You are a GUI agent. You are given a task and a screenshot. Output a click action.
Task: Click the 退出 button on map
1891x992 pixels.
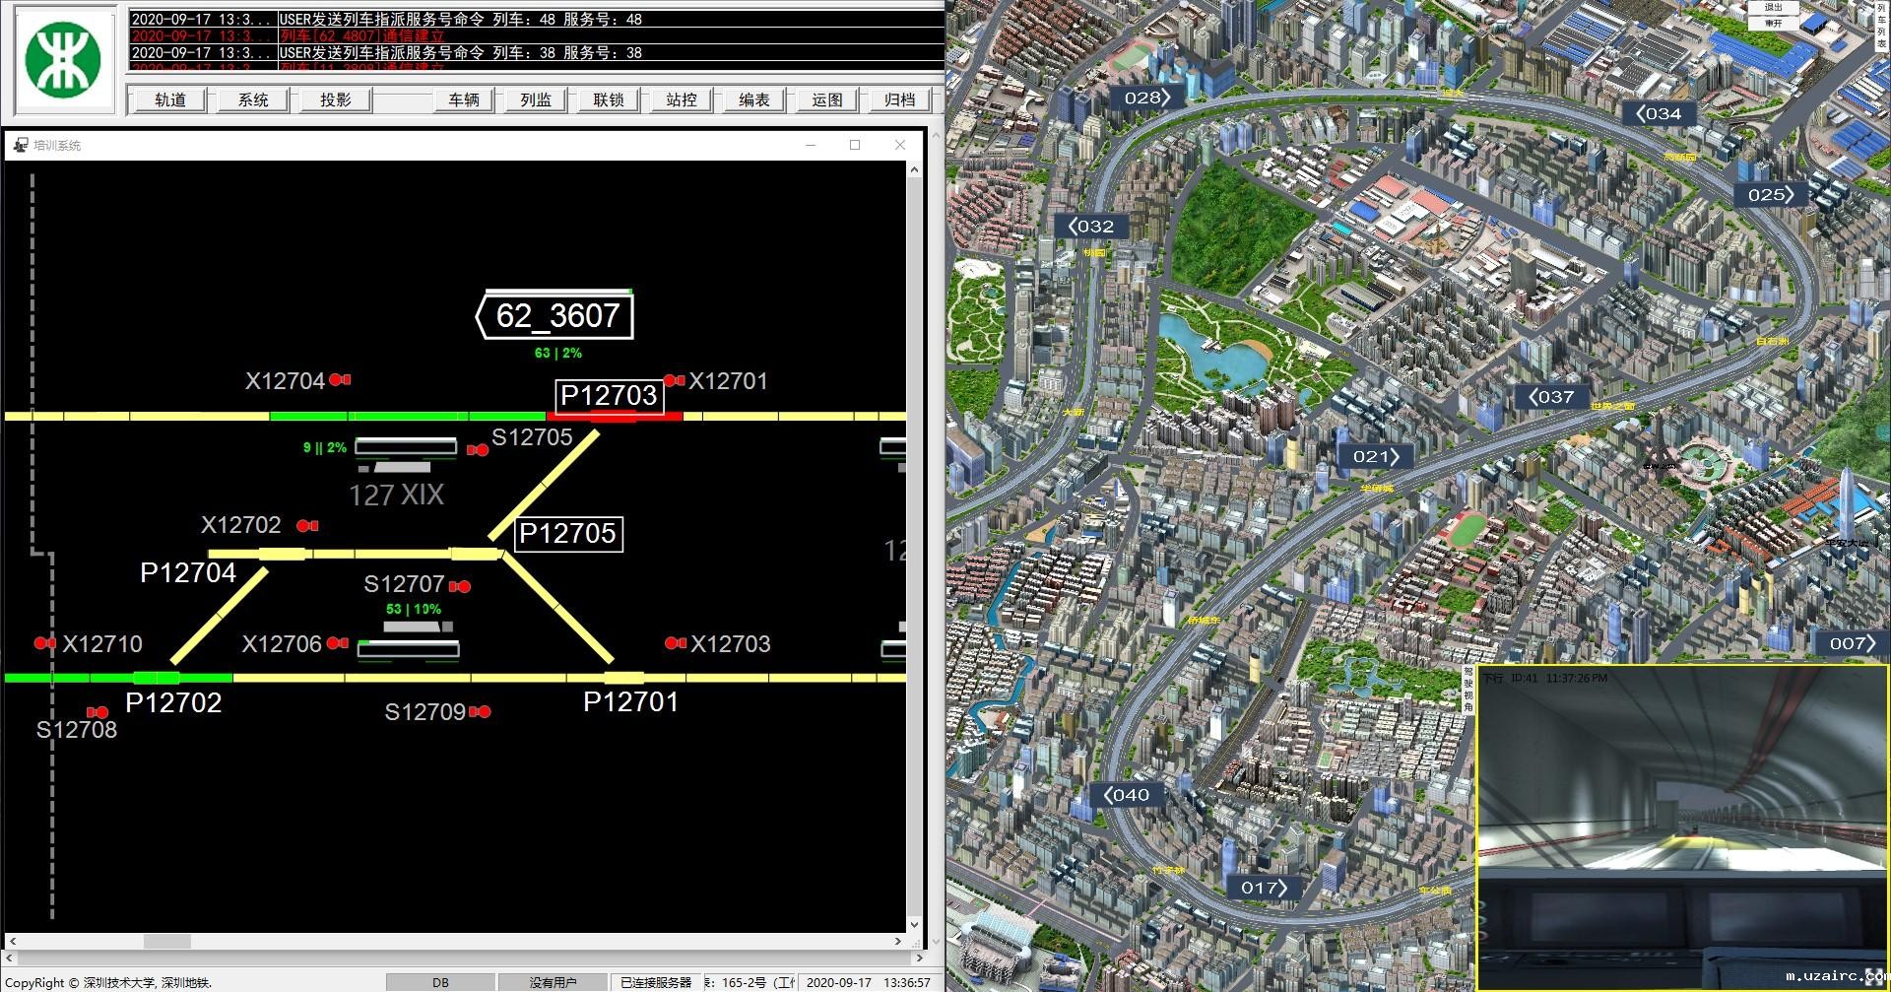(x=1773, y=7)
